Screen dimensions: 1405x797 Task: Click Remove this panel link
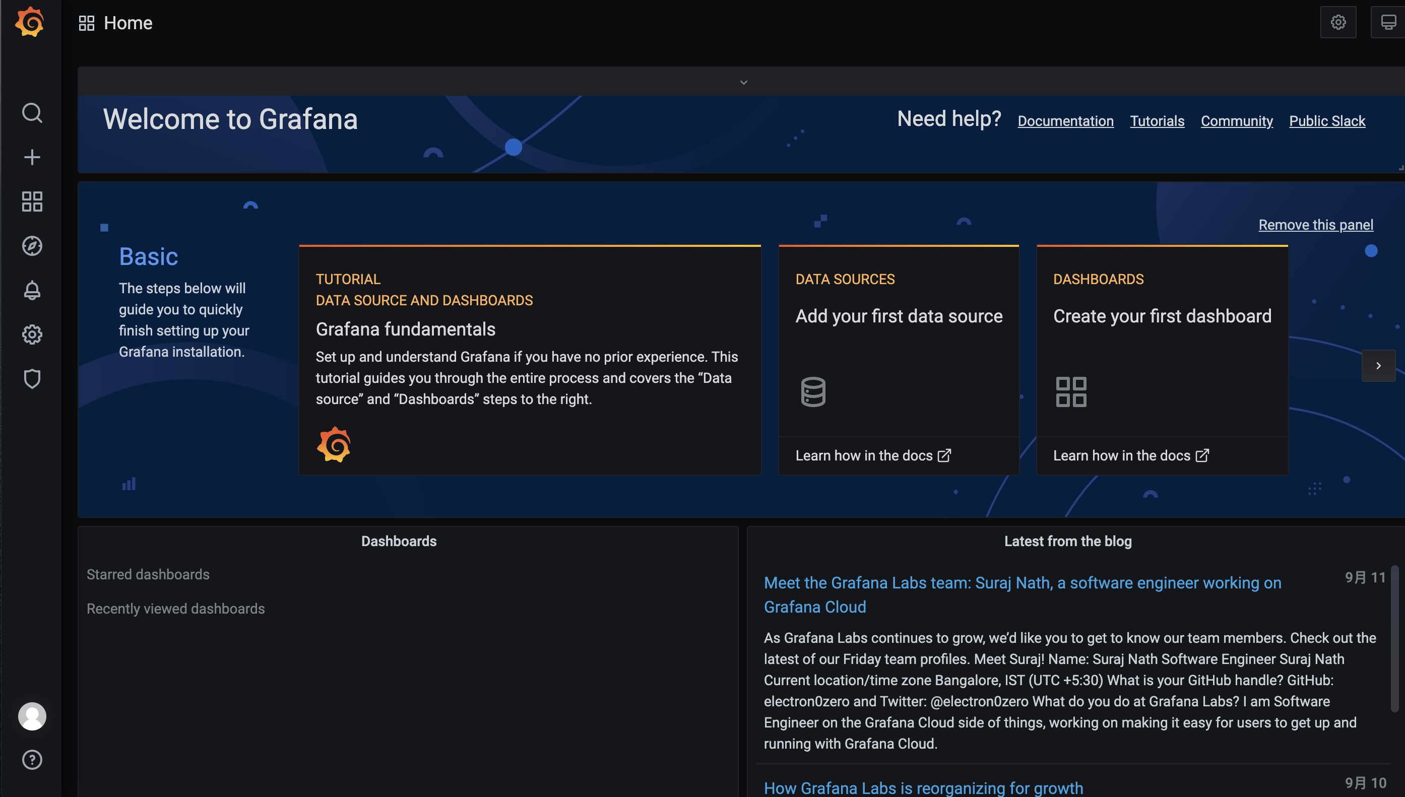pyautogui.click(x=1315, y=224)
